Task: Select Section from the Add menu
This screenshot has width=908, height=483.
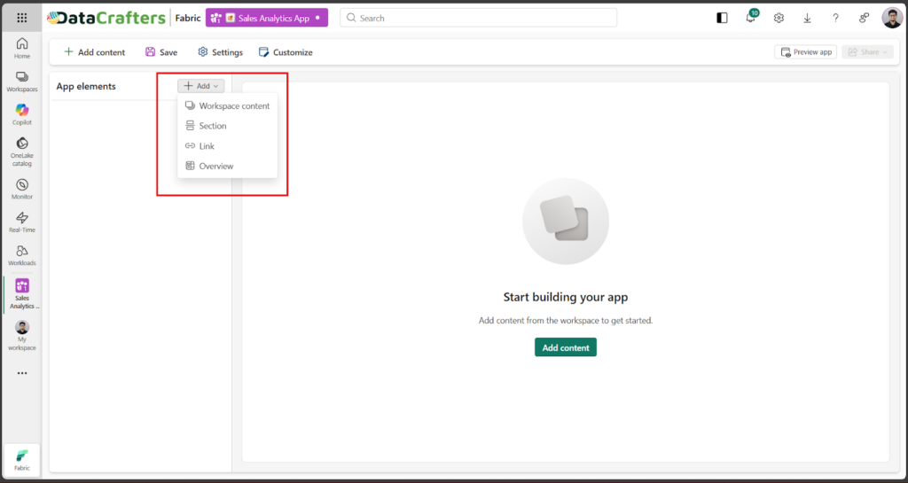Action: click(212, 126)
